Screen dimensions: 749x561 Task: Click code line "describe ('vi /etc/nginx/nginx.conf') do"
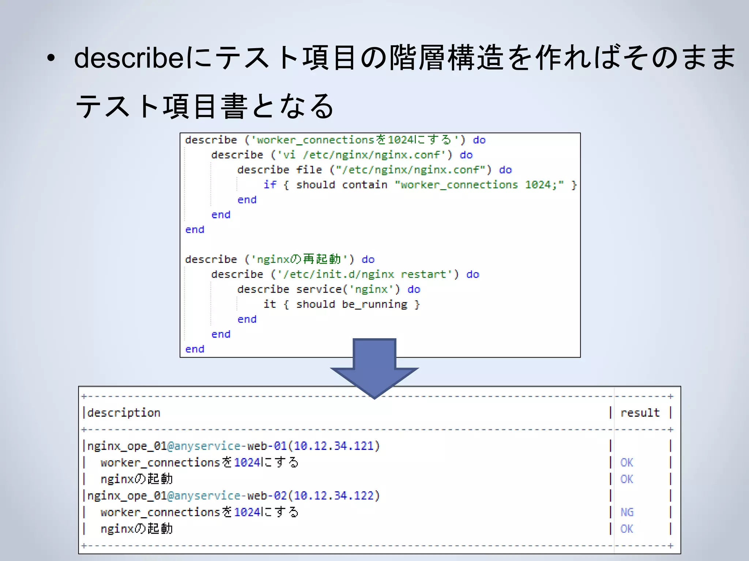point(342,155)
